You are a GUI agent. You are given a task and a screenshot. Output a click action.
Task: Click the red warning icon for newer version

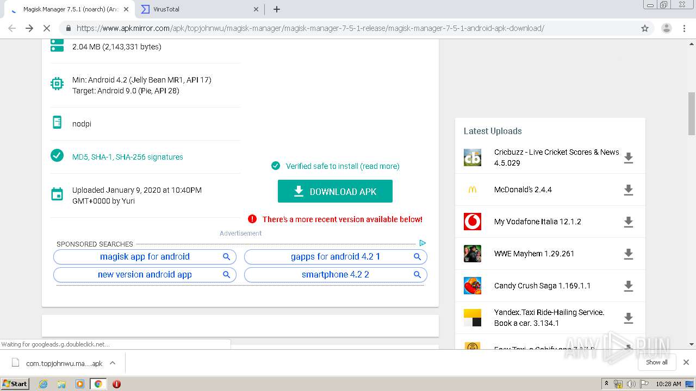[252, 219]
